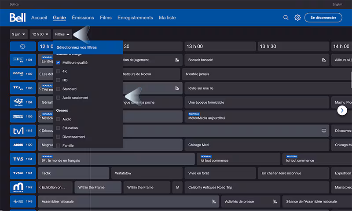Go to Accueil tab
Image resolution: width=352 pixels, height=211 pixels.
tap(39, 18)
